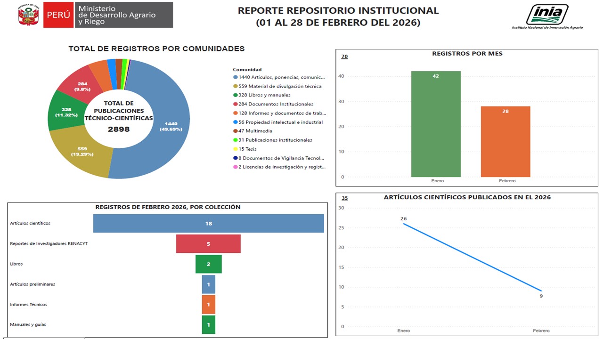Click the red PERÚ logo block
Viewport: 603px width, 339px height.
(58, 15)
